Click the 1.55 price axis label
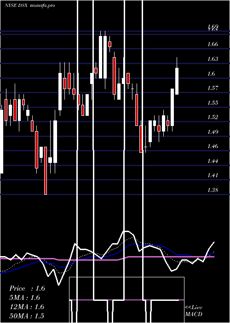Screen dimensions: 230x323 [x=213, y=102]
